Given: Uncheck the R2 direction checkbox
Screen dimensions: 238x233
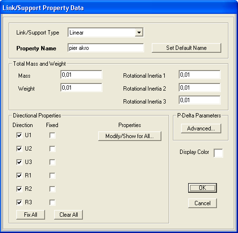Looking at the screenshot, I should [x=19, y=189].
